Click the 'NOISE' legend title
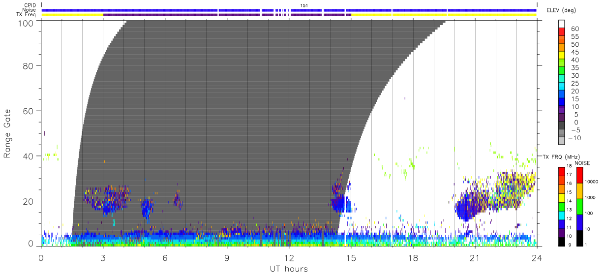The width and height of the screenshot is (604, 279). (x=582, y=163)
